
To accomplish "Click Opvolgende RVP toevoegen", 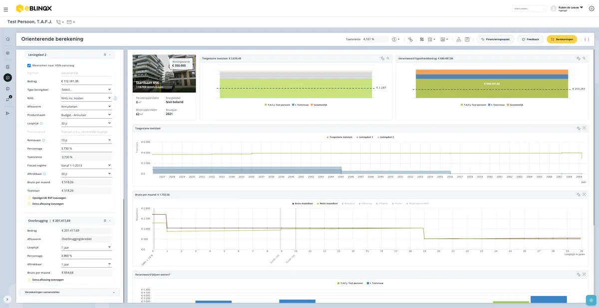I will pos(46,198).
